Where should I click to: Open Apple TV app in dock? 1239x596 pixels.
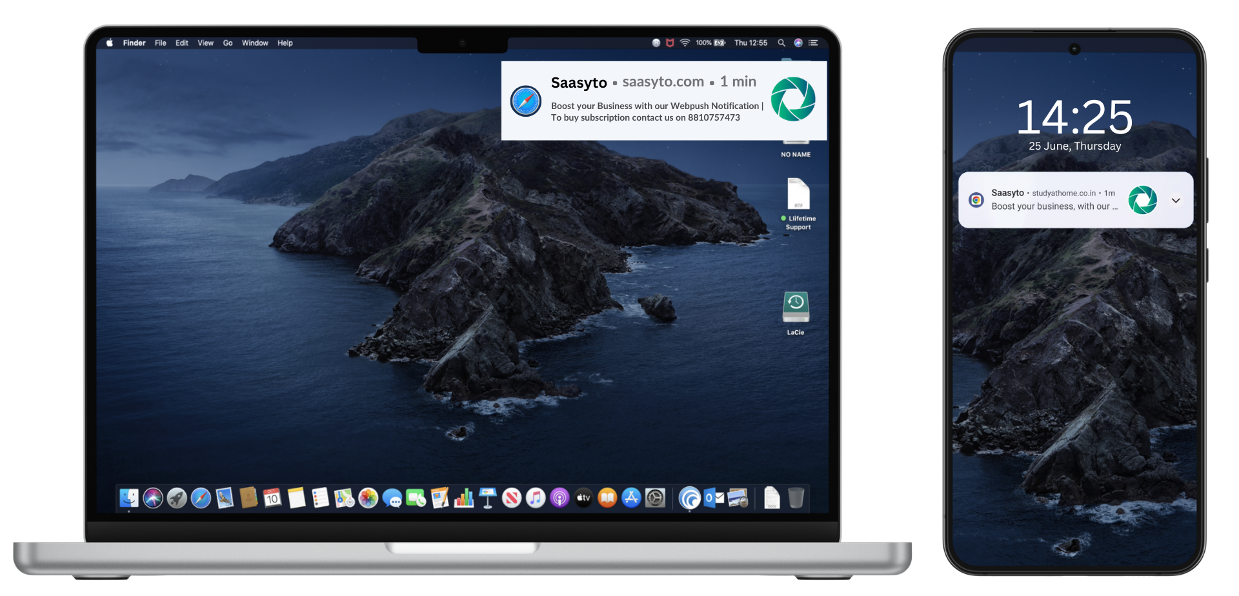[x=583, y=498]
